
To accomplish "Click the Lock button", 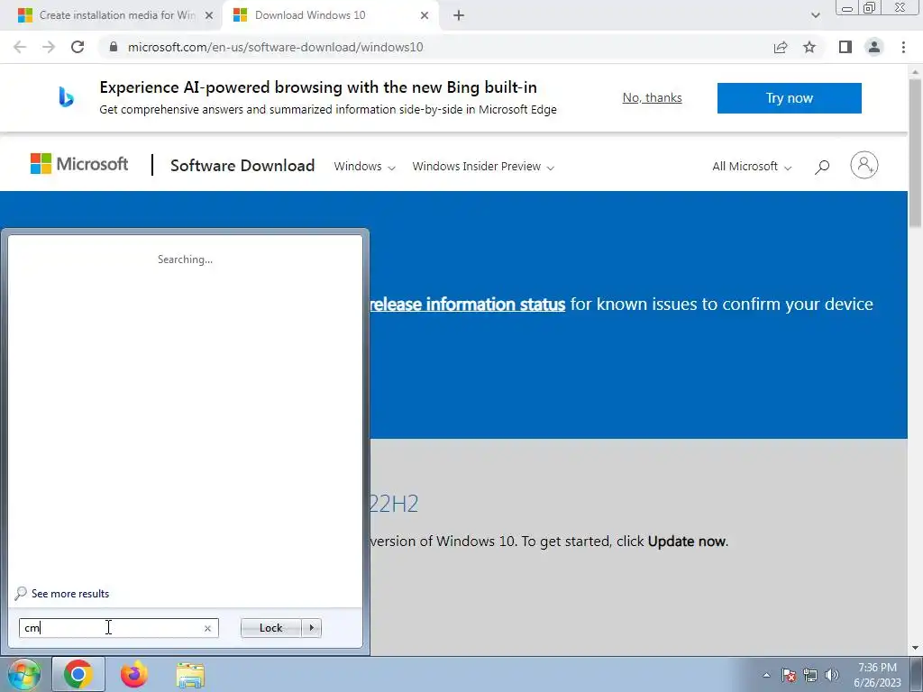I will (270, 628).
